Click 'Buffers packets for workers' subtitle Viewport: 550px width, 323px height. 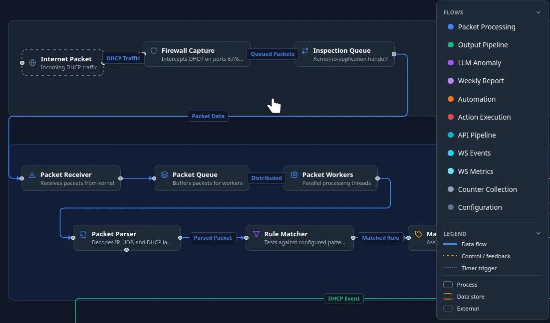207,183
